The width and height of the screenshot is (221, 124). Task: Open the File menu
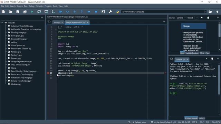coord(3,6)
